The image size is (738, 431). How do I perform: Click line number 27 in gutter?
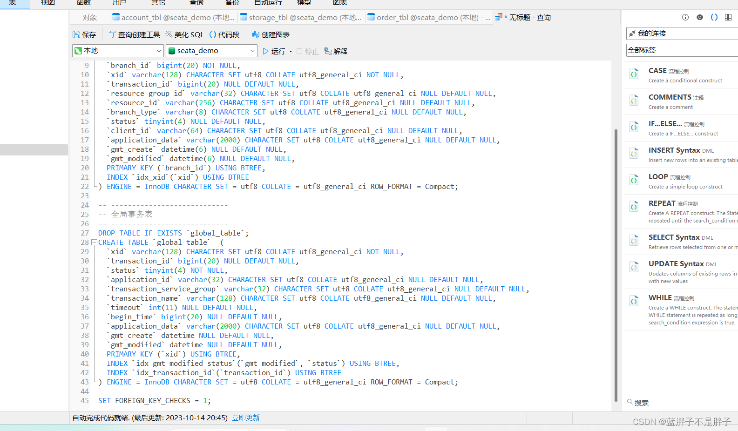click(x=85, y=233)
